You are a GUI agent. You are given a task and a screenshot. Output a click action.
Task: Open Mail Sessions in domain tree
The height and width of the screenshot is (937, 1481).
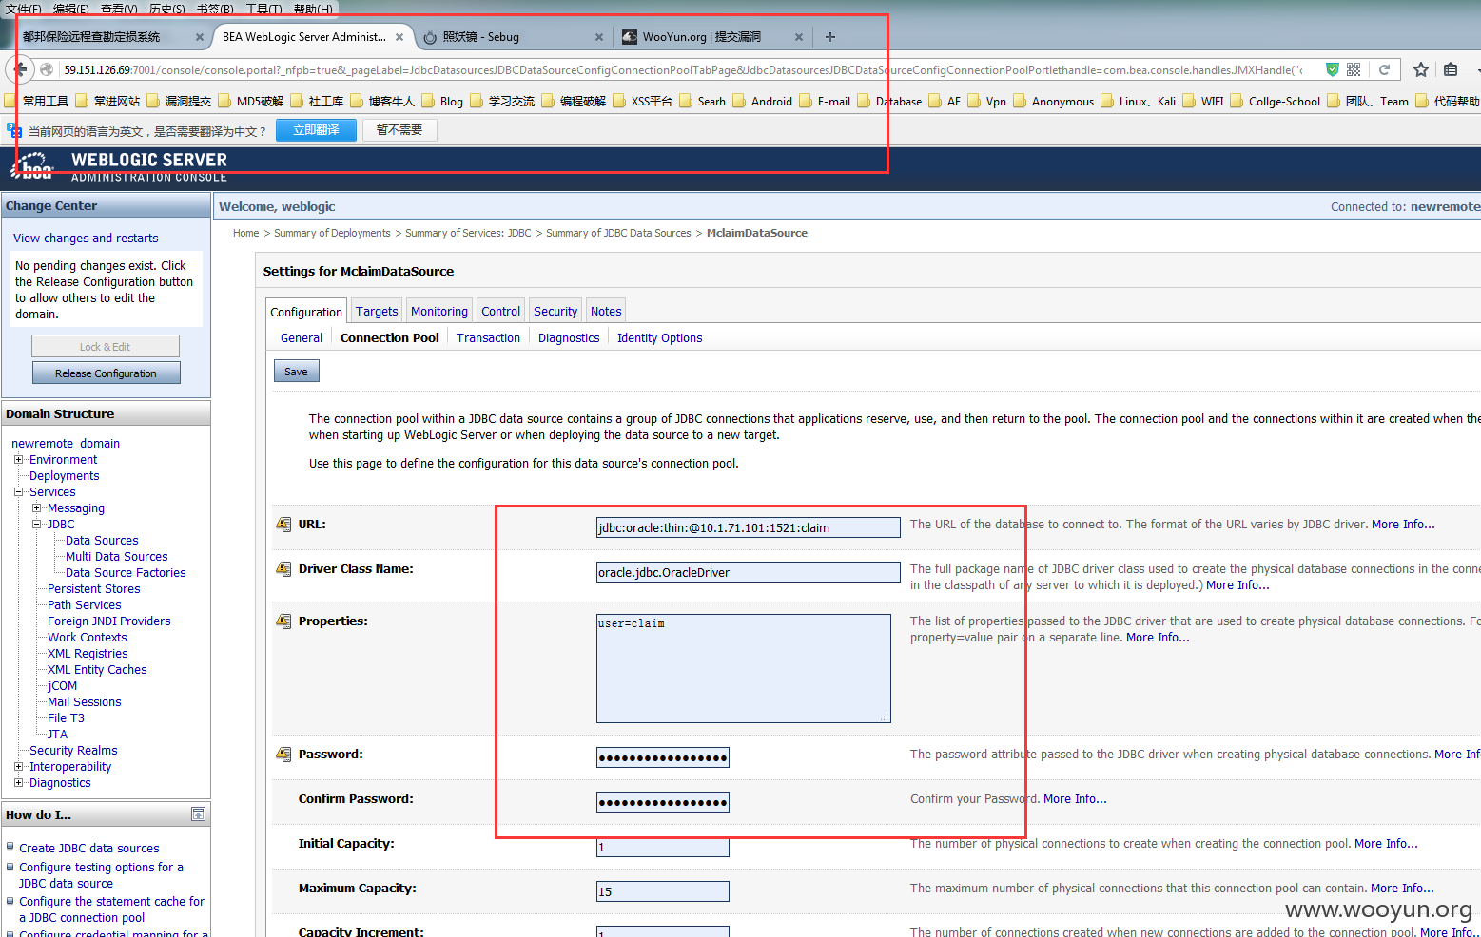tap(85, 702)
